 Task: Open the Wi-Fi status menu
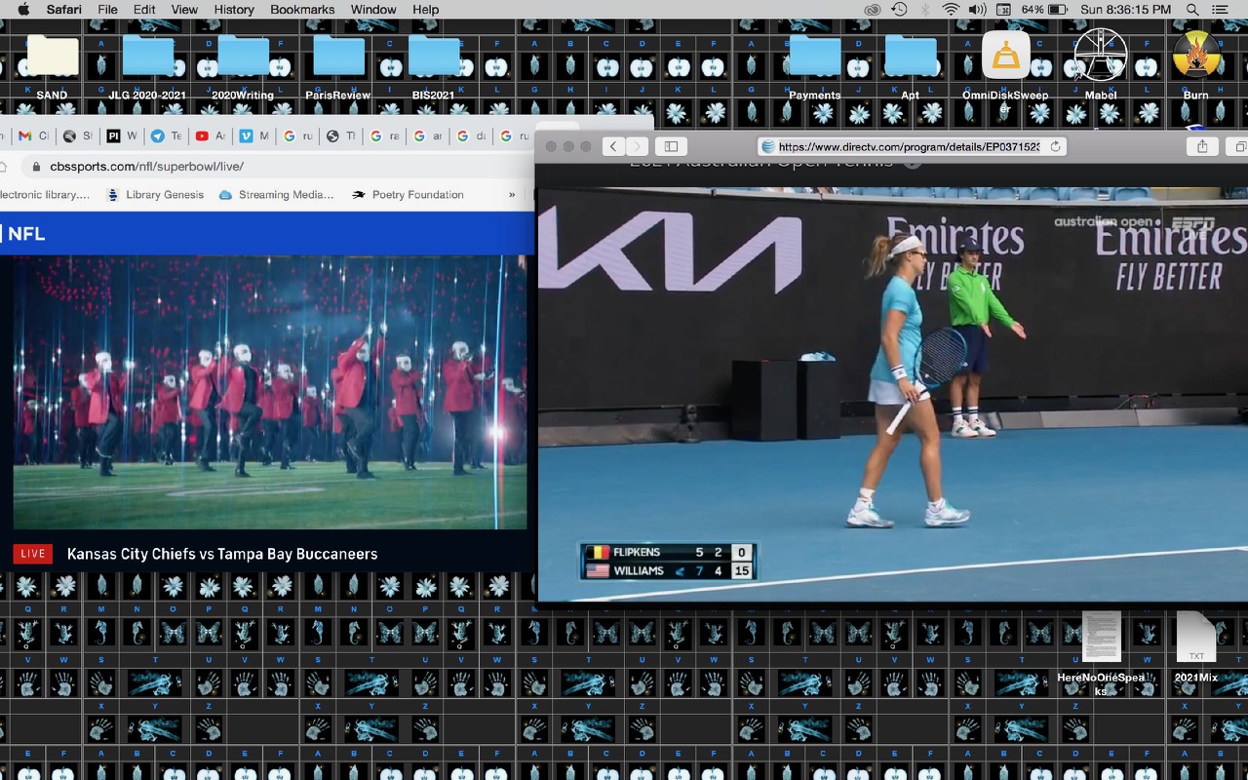click(951, 10)
